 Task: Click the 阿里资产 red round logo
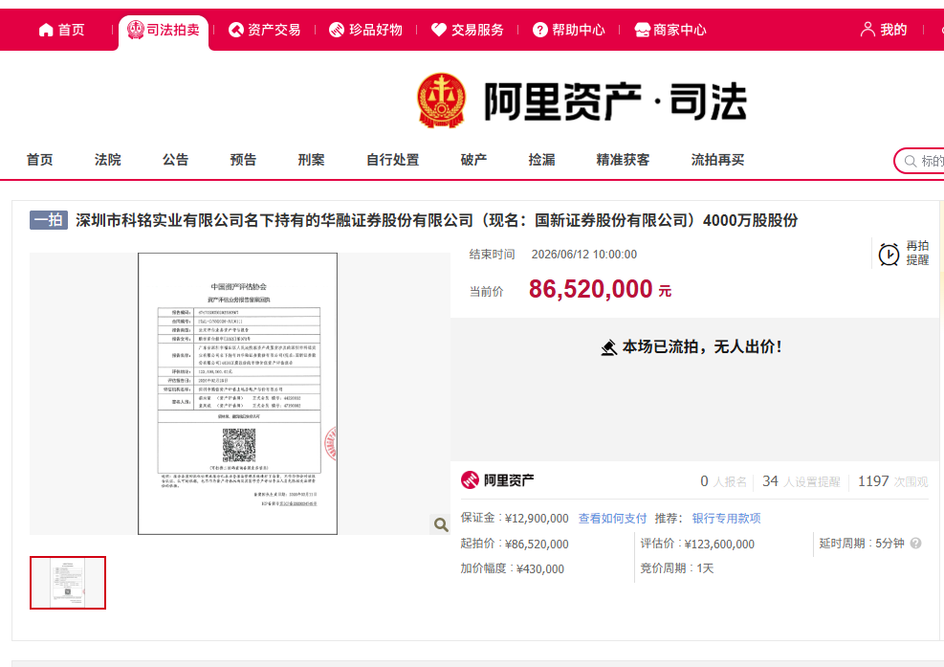470,480
